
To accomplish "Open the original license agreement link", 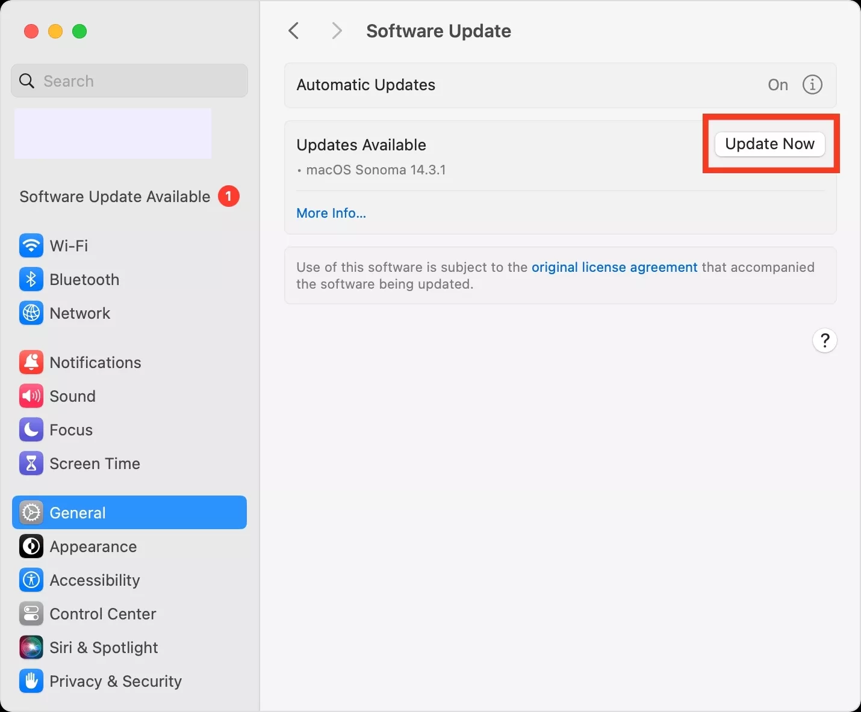I will point(614,267).
